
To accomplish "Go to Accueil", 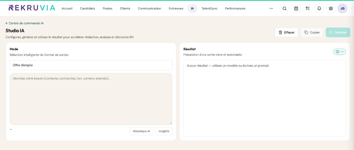I will pyautogui.click(x=67, y=9).
